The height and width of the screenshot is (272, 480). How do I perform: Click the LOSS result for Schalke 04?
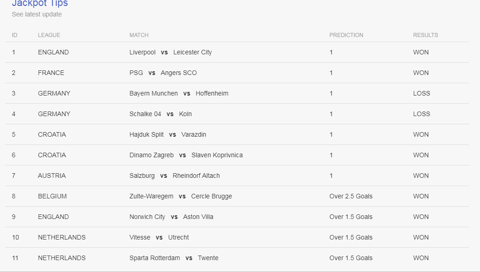click(x=421, y=114)
